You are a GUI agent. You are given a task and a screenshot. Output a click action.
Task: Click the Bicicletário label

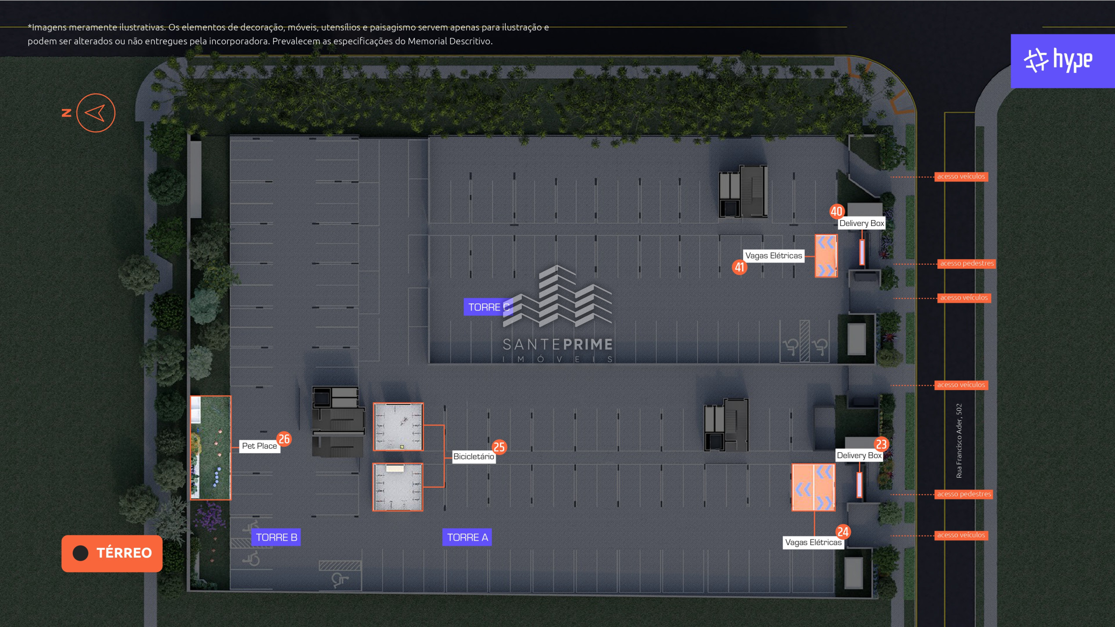tap(473, 456)
